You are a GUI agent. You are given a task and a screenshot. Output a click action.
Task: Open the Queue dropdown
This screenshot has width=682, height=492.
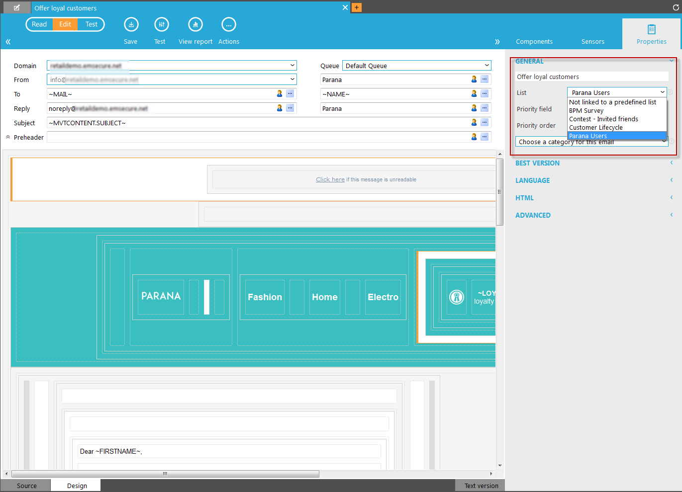(416, 66)
